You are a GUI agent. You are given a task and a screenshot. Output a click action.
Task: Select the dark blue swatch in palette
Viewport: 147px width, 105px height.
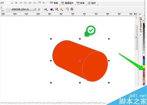tap(144, 57)
